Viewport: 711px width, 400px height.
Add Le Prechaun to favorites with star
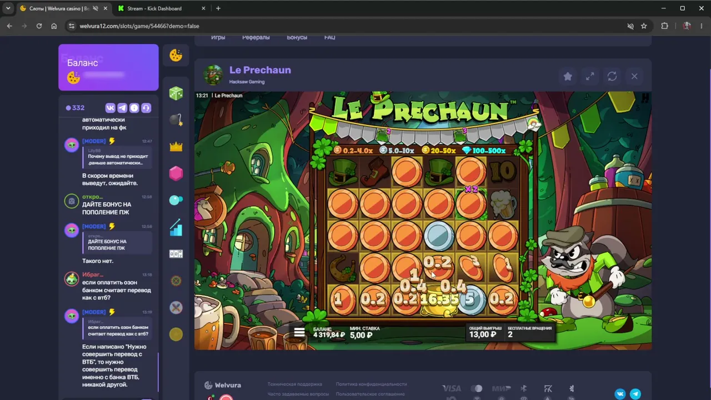click(568, 76)
